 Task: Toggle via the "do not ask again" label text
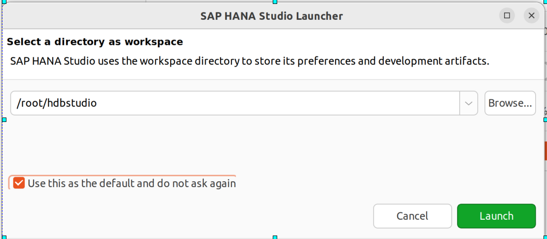[196, 183]
